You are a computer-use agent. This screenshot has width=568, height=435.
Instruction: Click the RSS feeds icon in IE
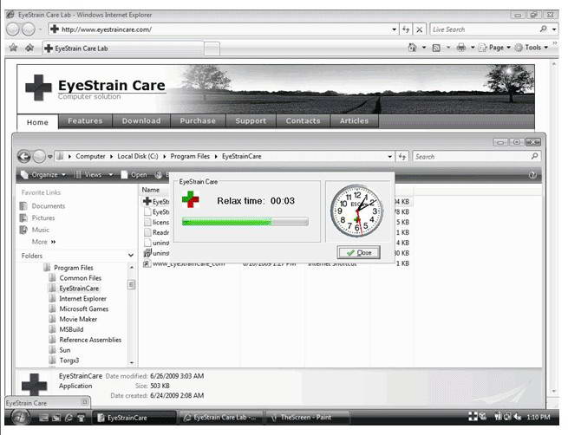436,48
